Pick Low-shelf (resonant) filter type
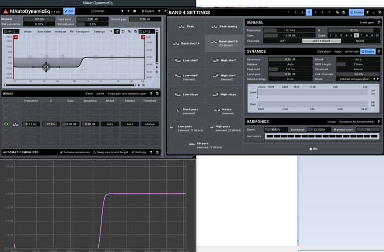Screen dimensions: 384x252 (x=187, y=77)
